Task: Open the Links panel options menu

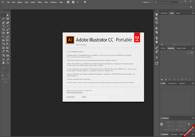Action: point(193,13)
